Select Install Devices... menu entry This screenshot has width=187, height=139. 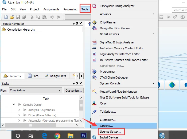pyautogui.click(x=124, y=137)
